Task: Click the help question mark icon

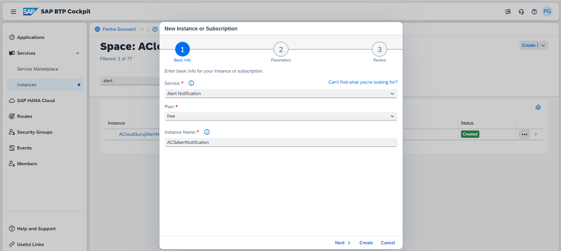Action: pyautogui.click(x=534, y=11)
